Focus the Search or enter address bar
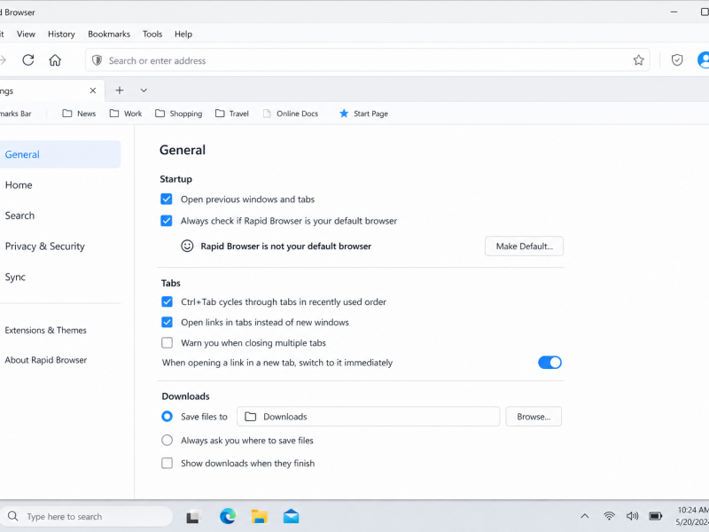The image size is (709, 532). [368, 60]
